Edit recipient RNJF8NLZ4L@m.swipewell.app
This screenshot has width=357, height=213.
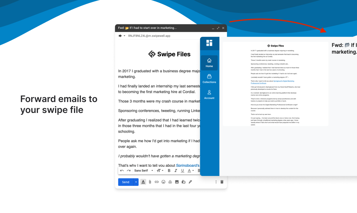tap(149, 36)
